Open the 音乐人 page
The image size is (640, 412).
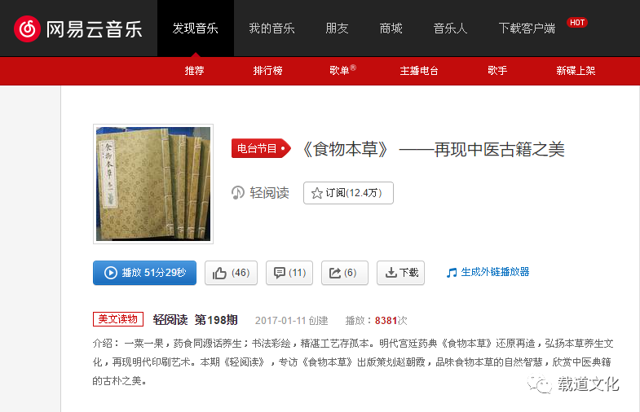coord(451,28)
